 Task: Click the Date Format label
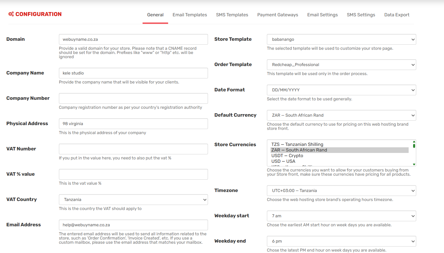pos(230,90)
